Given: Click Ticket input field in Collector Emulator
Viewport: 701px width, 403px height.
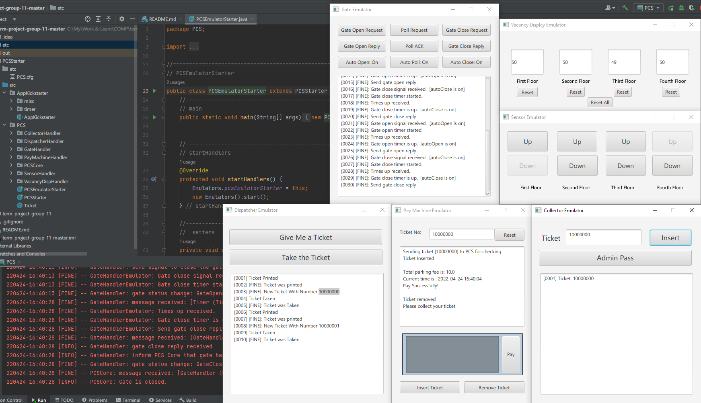Looking at the screenshot, I should pyautogui.click(x=603, y=237).
